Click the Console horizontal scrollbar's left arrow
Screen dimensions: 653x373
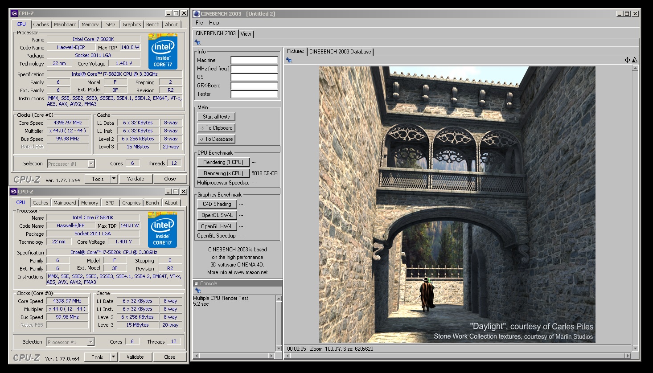coord(196,356)
